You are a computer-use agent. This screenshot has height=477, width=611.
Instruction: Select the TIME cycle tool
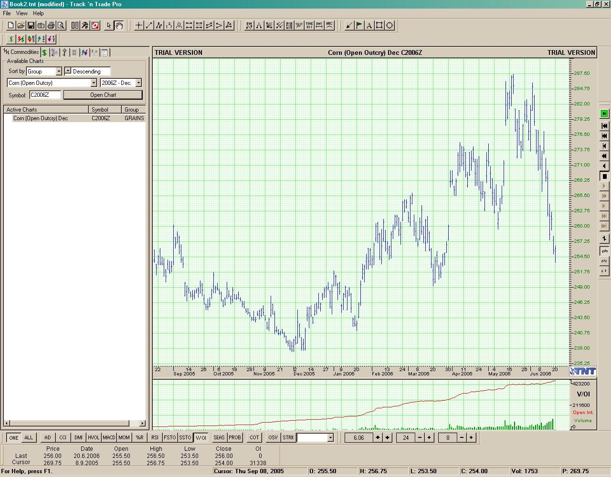pyautogui.click(x=309, y=25)
